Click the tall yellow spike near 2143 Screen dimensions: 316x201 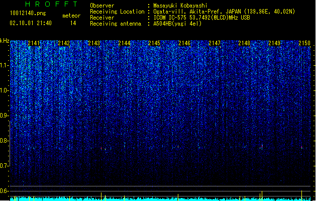[101, 196]
